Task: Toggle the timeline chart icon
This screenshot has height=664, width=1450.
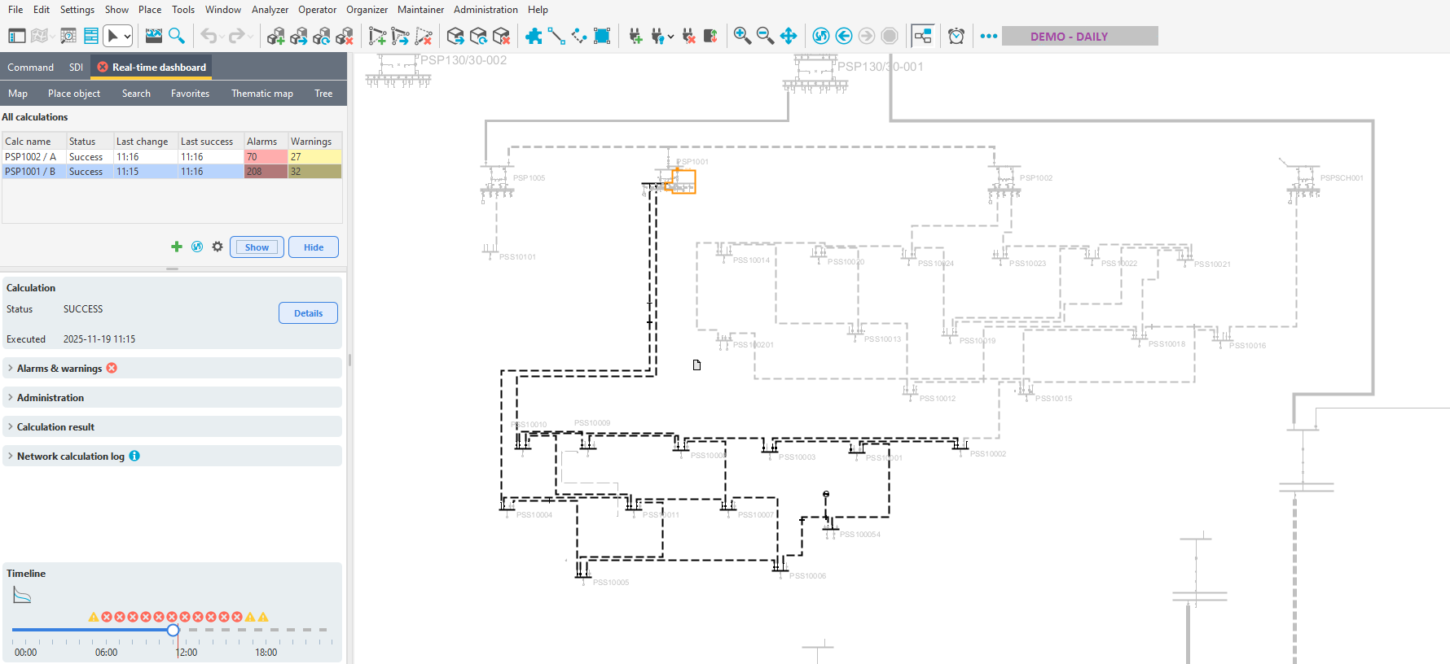Action: (x=22, y=596)
